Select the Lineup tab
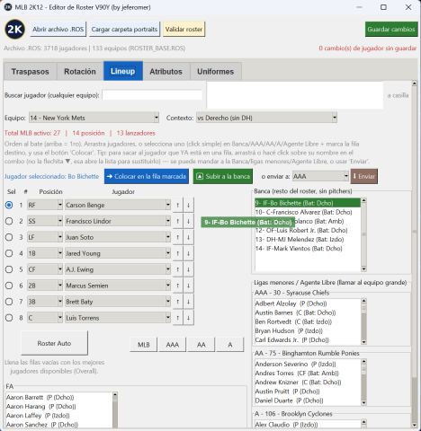Image resolution: width=421 pixels, height=431 pixels. click(123, 71)
